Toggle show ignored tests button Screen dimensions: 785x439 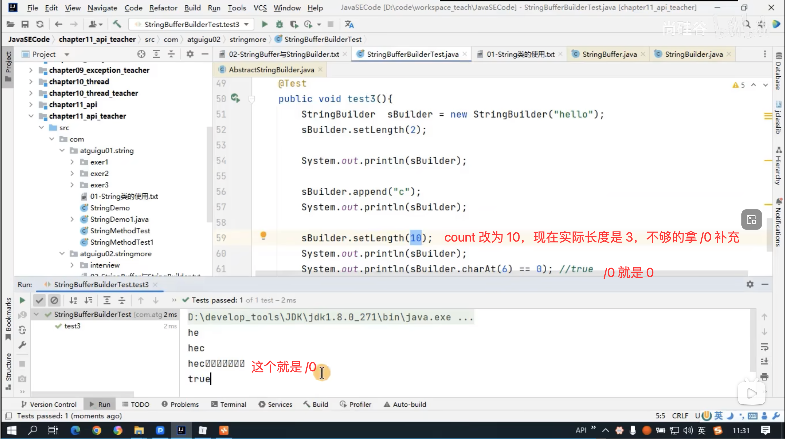54,300
